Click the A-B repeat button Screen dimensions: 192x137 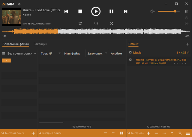(96, 23)
